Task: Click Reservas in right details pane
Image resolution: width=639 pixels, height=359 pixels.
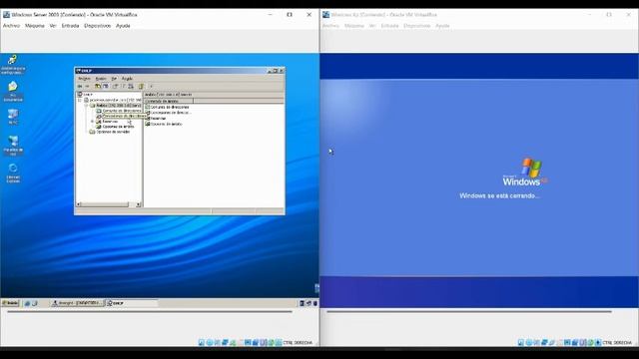Action: pyautogui.click(x=156, y=118)
